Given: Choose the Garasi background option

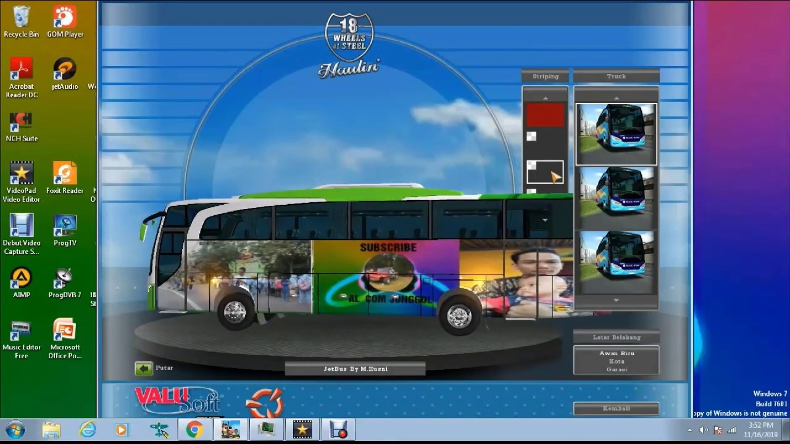Looking at the screenshot, I should [617, 369].
